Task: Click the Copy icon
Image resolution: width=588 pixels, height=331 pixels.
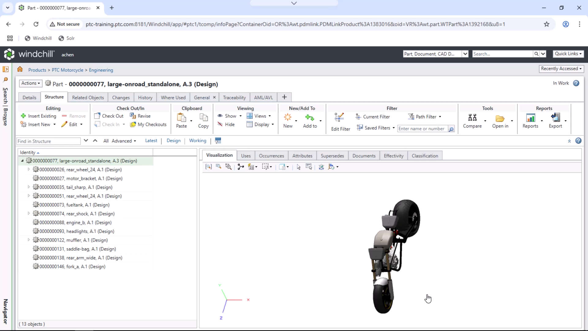Action: 204,118
